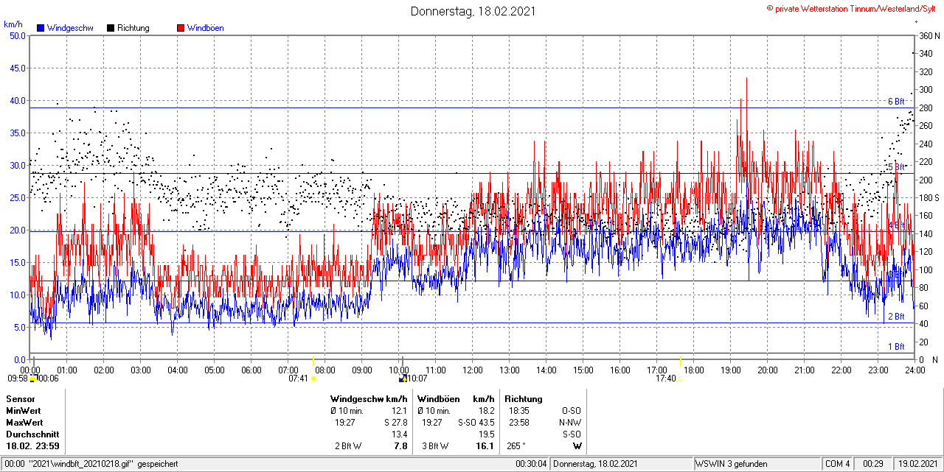Click the current gust value 16.1

[485, 446]
